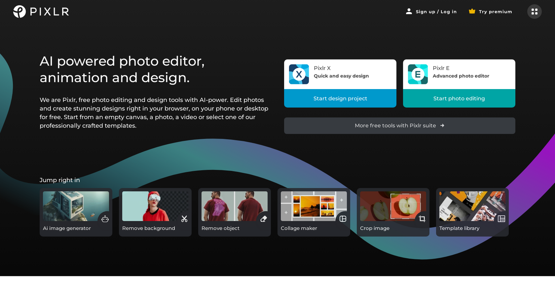
Task: Click the Pixlr logo in header
Action: [41, 11]
